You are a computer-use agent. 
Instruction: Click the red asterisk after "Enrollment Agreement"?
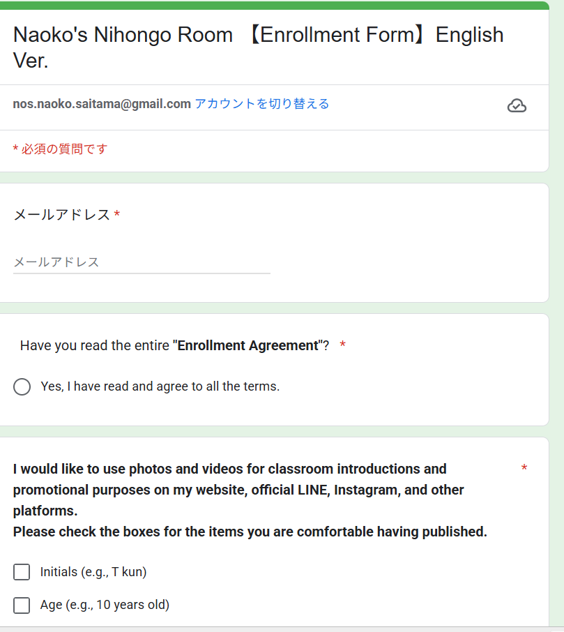(343, 345)
